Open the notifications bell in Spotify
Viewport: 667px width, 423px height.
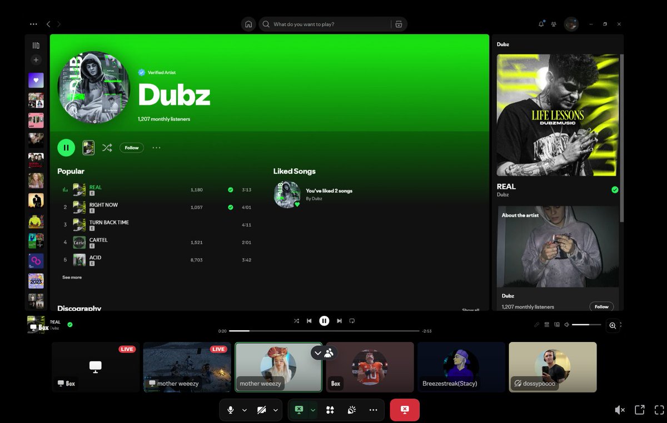(541, 24)
